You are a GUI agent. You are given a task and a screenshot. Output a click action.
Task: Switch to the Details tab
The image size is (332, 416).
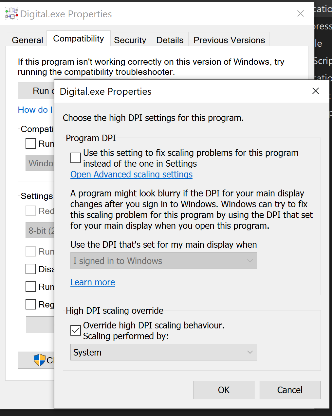tap(170, 40)
